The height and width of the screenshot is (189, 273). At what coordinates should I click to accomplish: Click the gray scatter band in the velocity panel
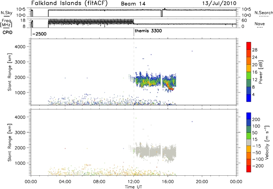point(155,152)
